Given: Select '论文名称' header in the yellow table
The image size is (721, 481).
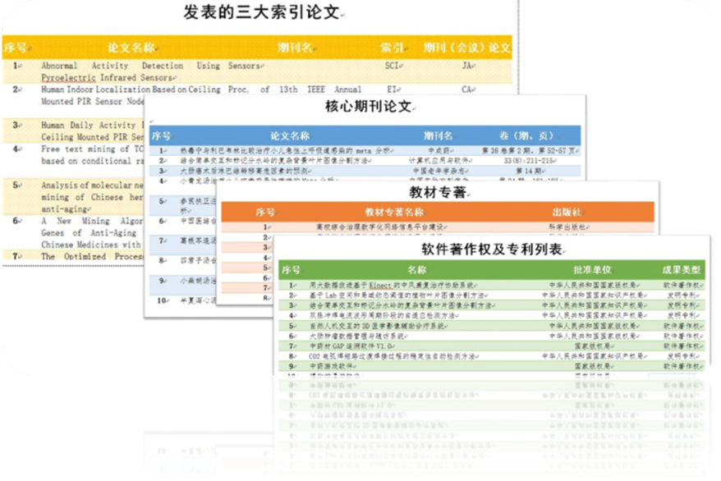Looking at the screenshot, I should 131,48.
